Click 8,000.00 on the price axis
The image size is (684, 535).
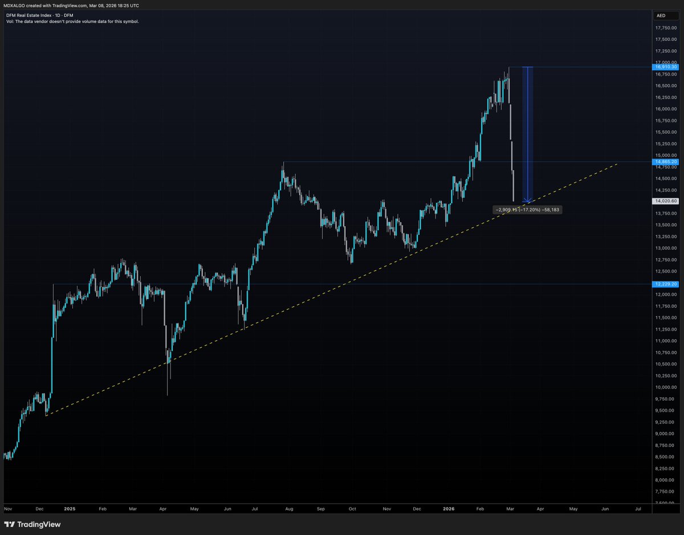[666, 480]
